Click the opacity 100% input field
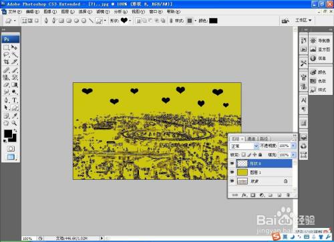Screen dimensions: 334x242 (x=285, y=146)
